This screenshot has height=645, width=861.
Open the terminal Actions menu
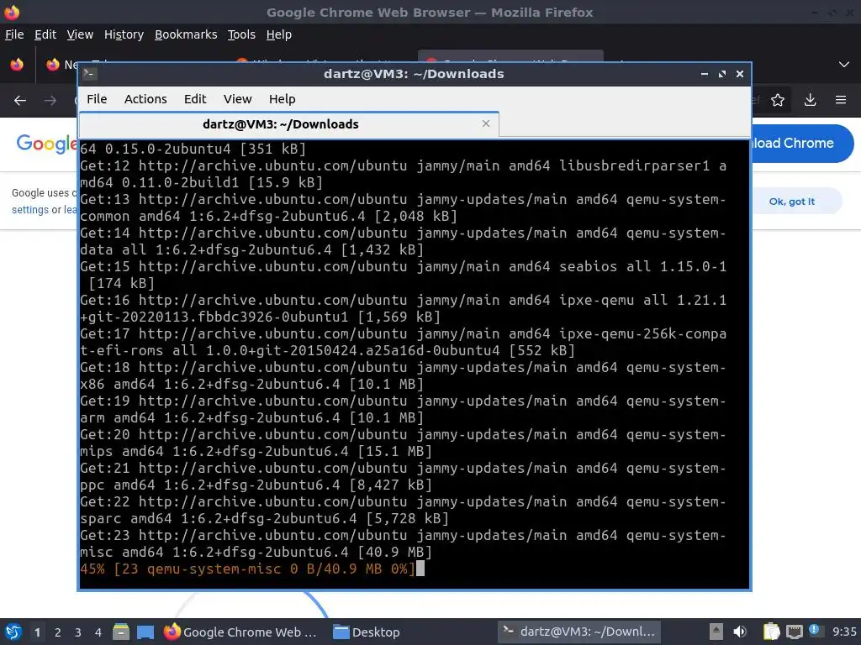point(145,99)
